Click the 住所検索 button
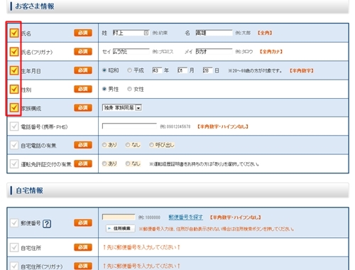The width and height of the screenshot is (355, 270). point(121,228)
